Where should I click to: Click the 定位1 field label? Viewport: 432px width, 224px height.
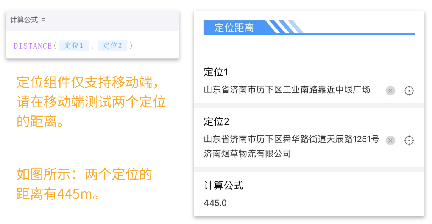216,72
